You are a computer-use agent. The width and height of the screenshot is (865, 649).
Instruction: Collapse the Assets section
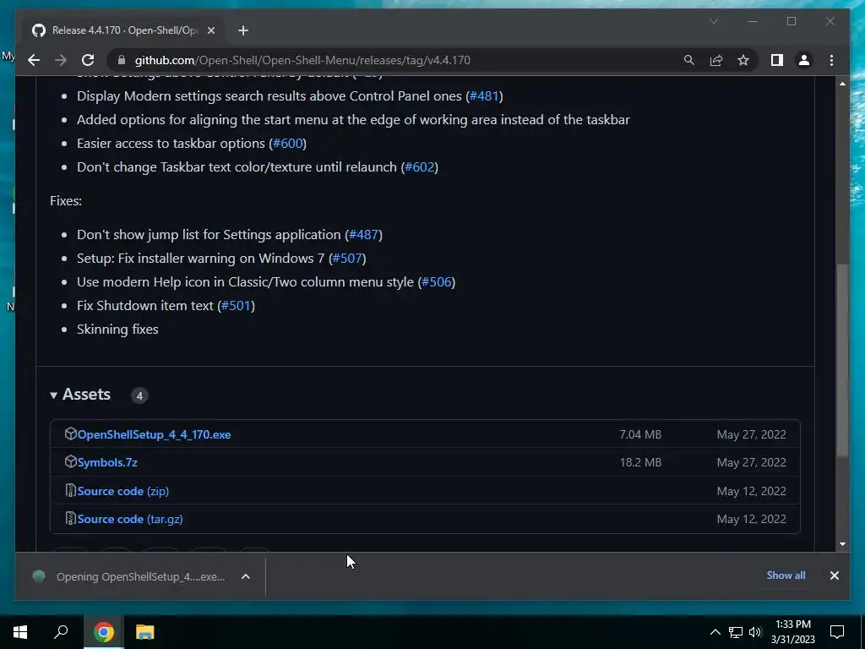pyautogui.click(x=80, y=395)
